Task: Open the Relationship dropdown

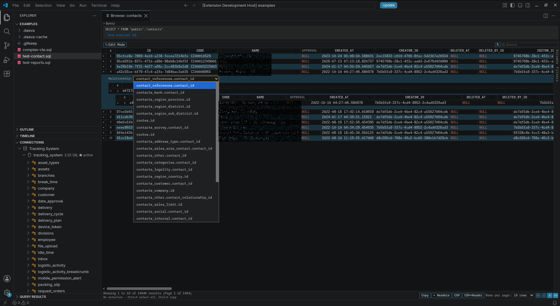Action: coord(176,79)
